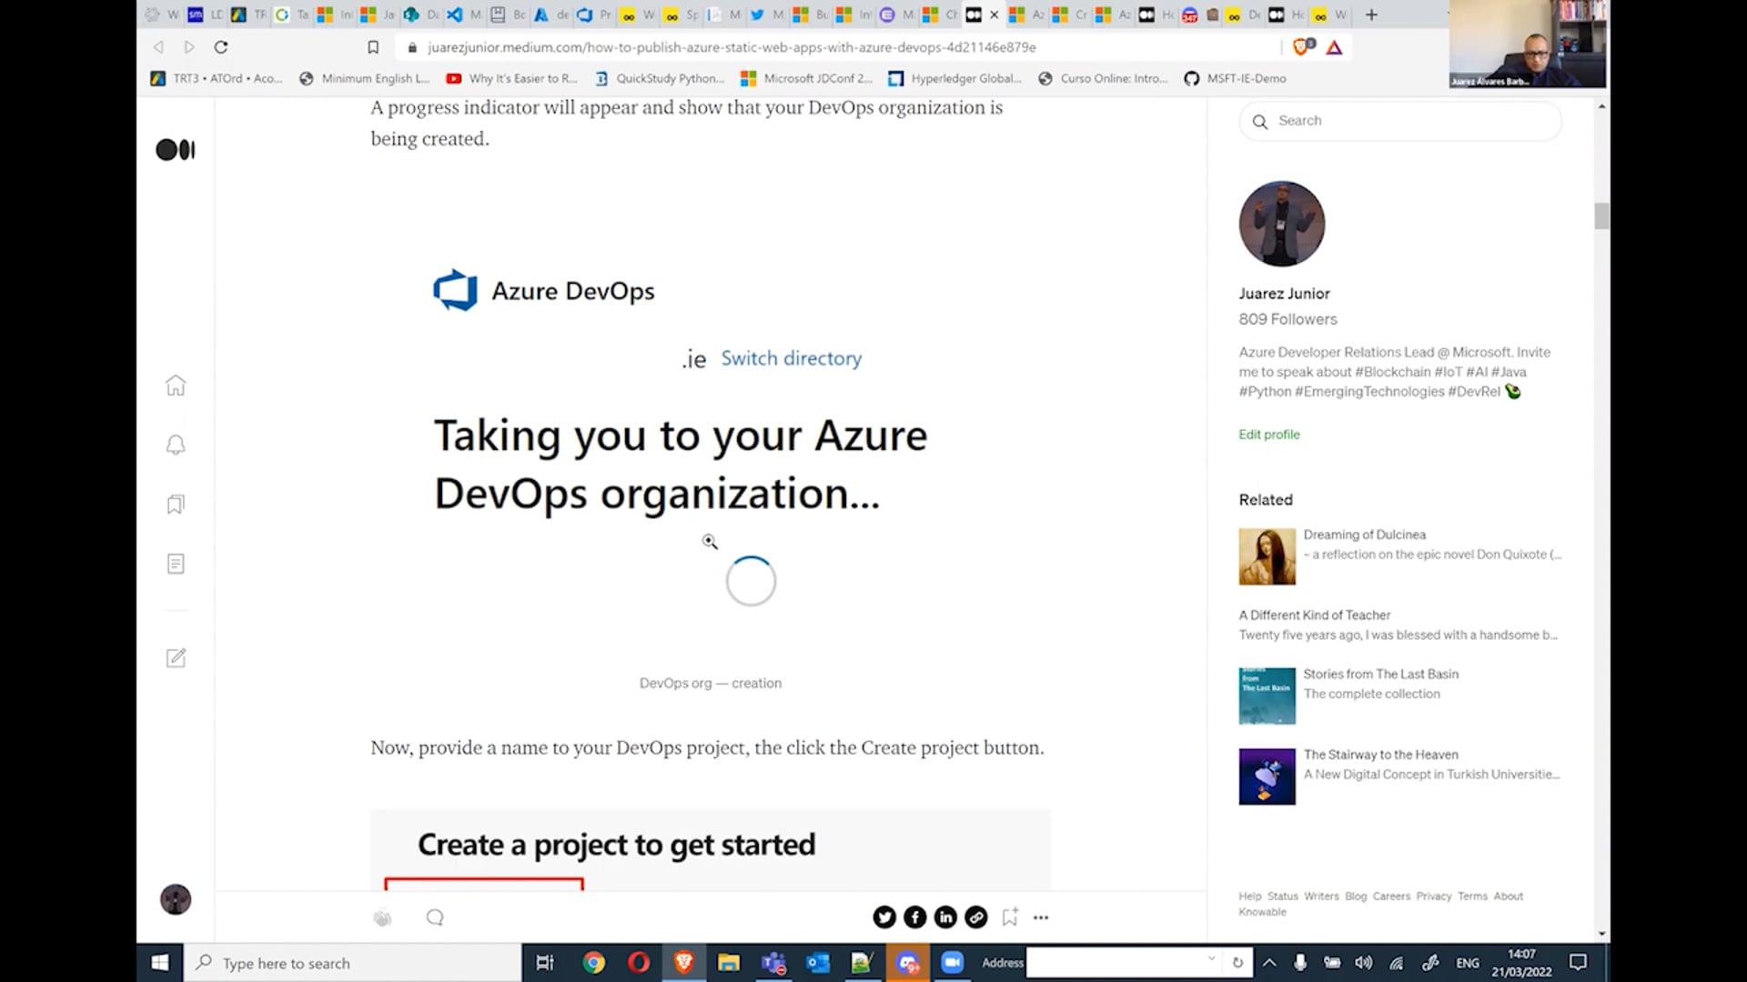The width and height of the screenshot is (1747, 982).
Task: Toggle save story bookmark in footer
Action: (1010, 917)
